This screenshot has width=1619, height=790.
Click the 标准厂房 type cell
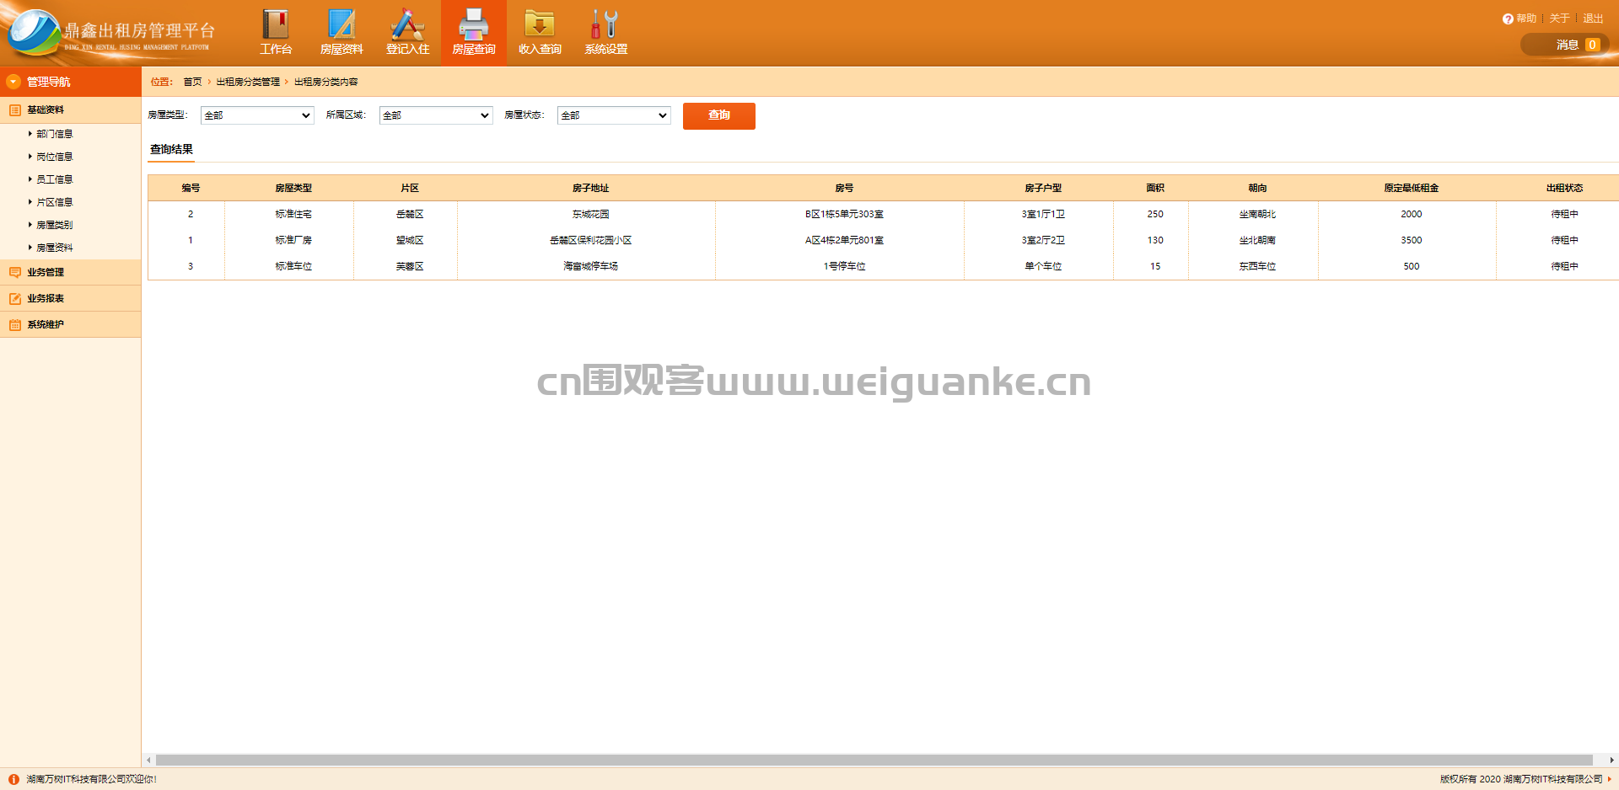pos(293,240)
